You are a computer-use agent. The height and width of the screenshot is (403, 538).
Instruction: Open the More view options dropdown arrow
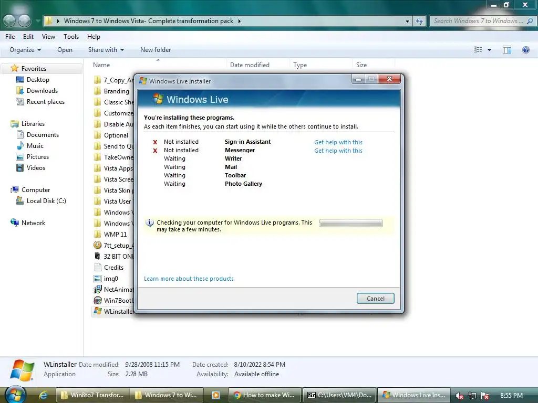pos(489,50)
